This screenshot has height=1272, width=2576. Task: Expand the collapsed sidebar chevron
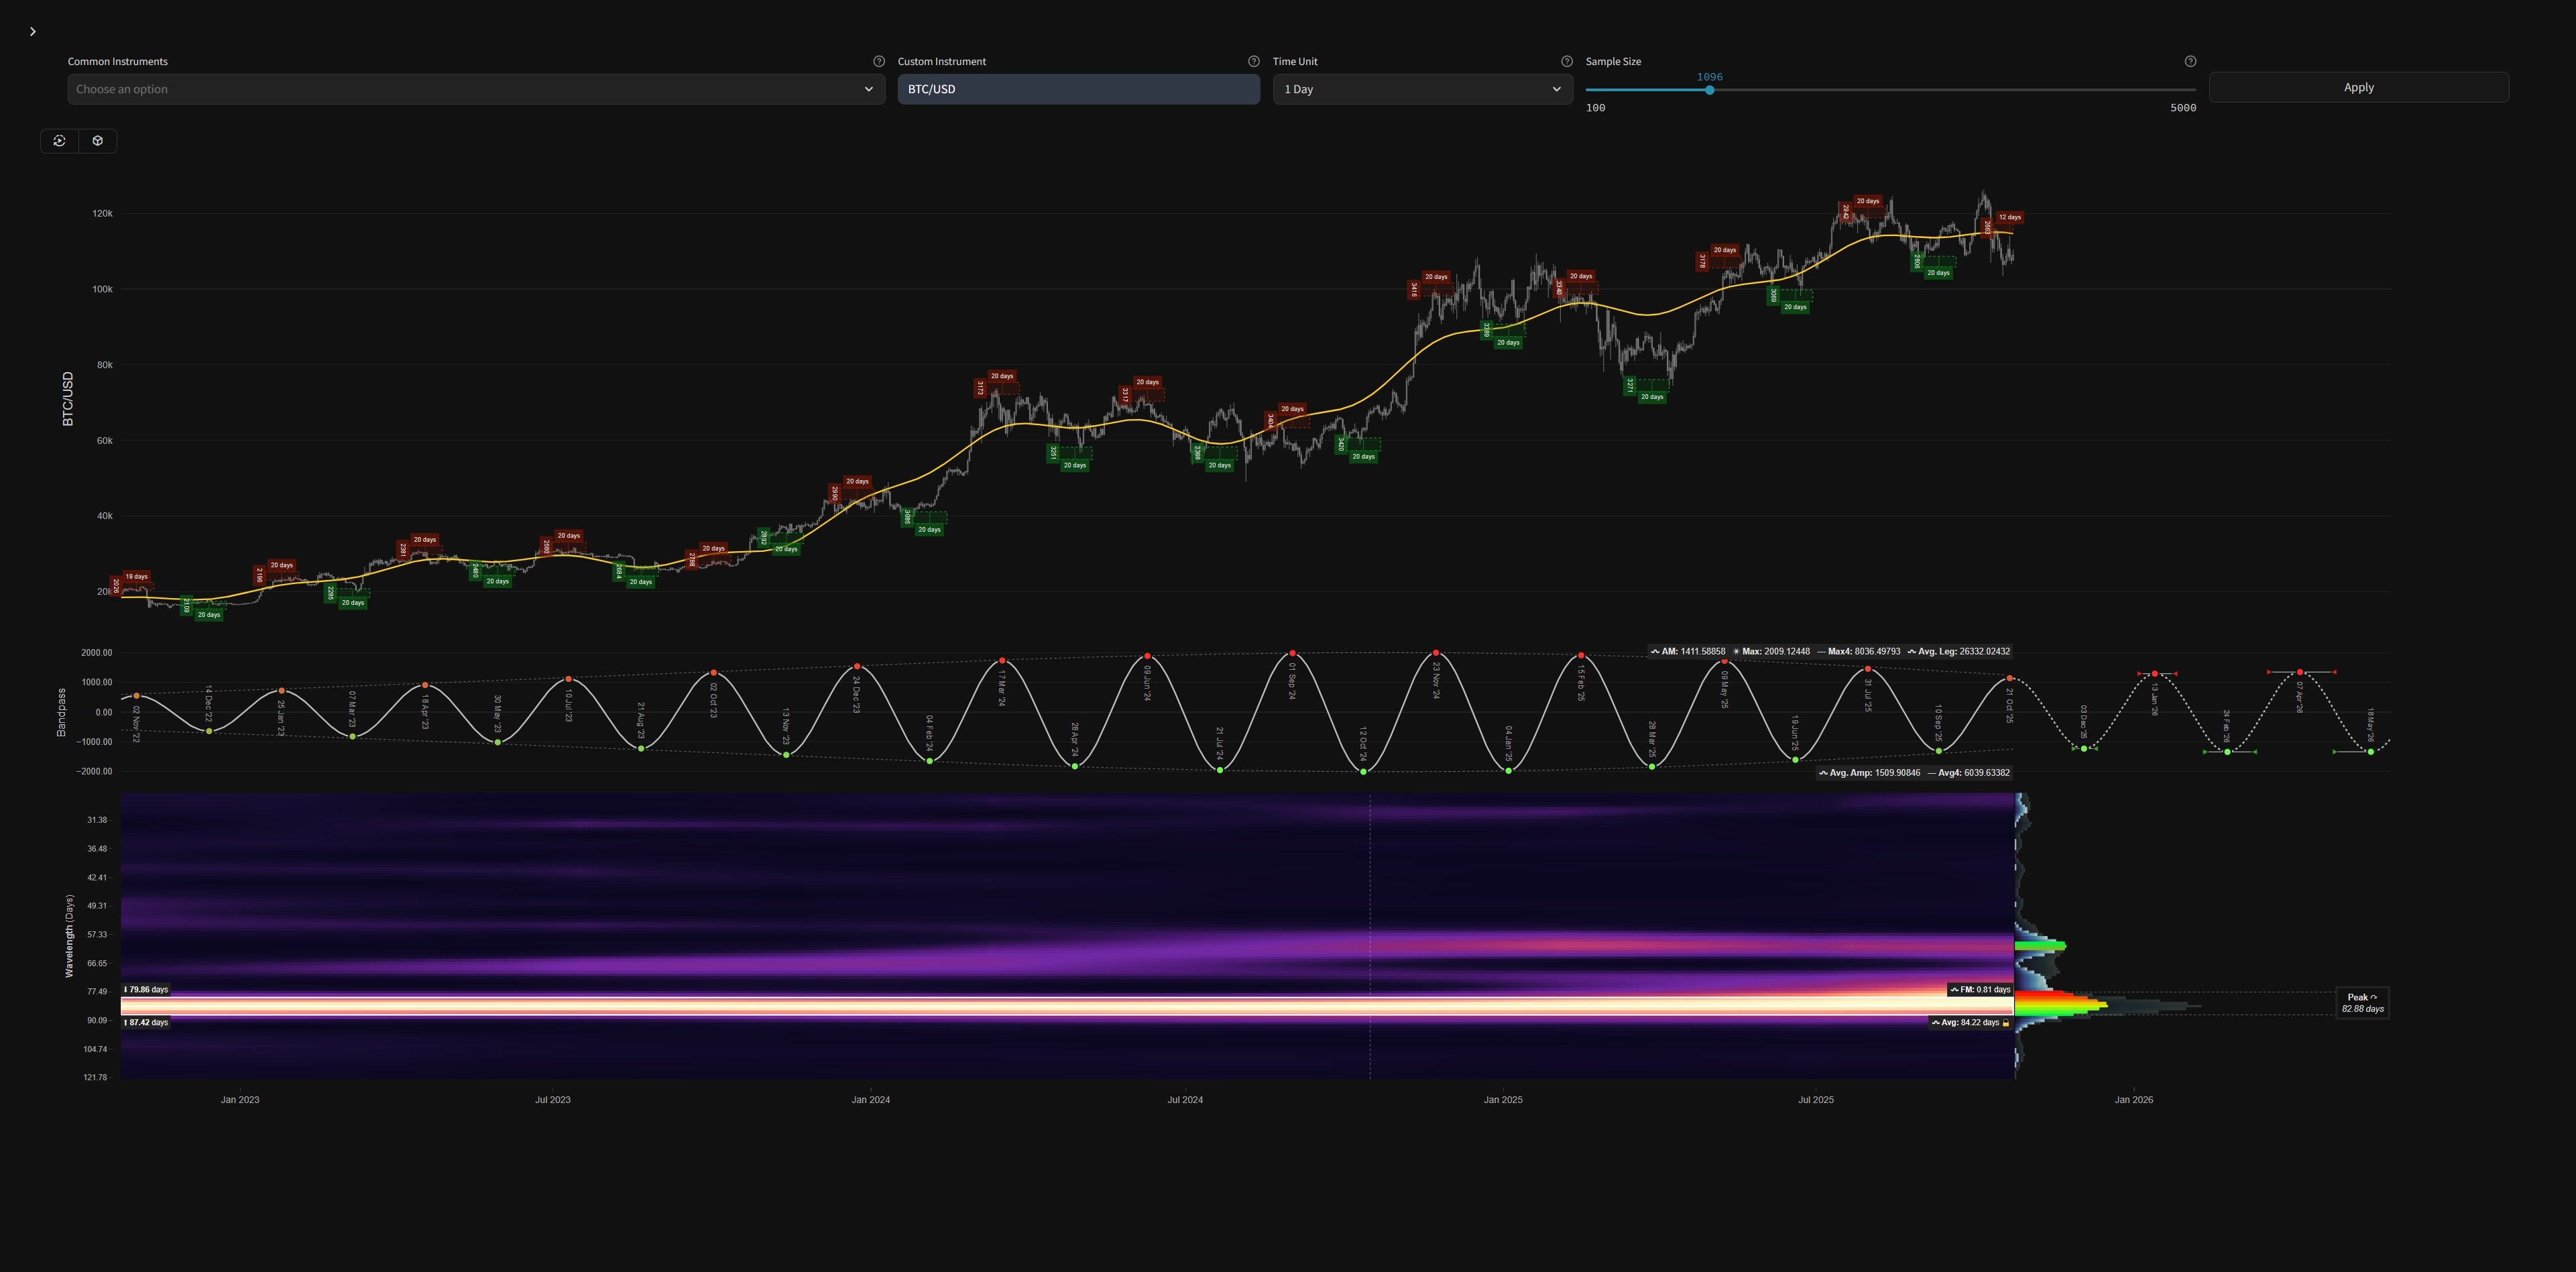(x=33, y=32)
